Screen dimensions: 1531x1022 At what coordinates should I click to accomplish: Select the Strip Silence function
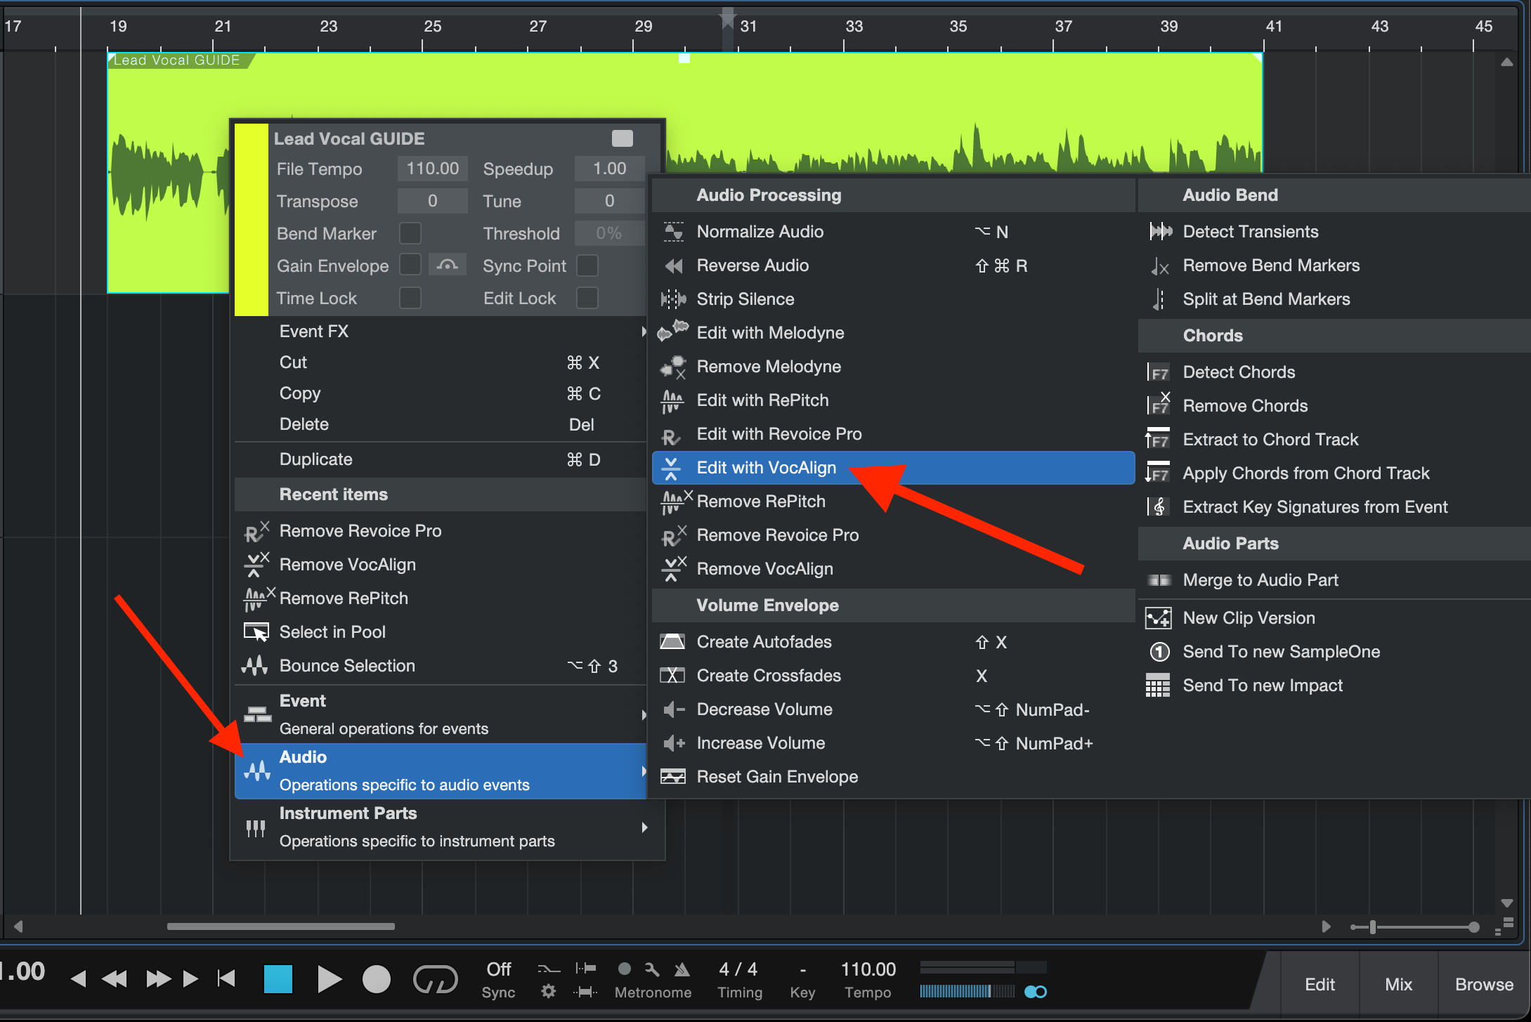click(x=745, y=299)
